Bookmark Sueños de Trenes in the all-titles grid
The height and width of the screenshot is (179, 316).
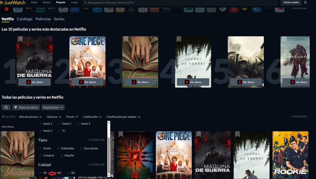237,134
